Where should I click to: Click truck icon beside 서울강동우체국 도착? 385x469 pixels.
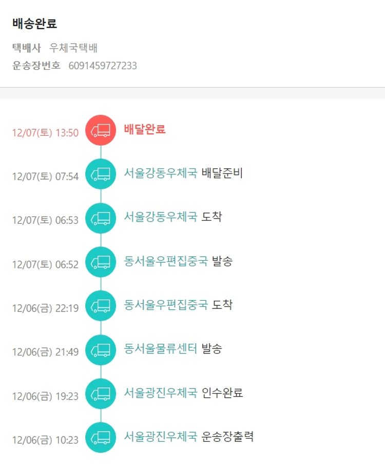(x=101, y=218)
